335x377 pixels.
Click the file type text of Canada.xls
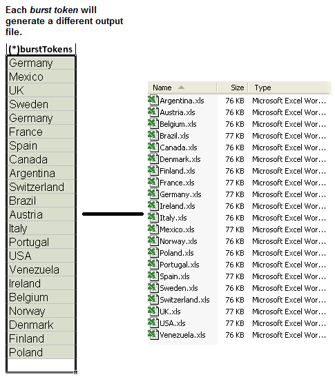point(289,147)
